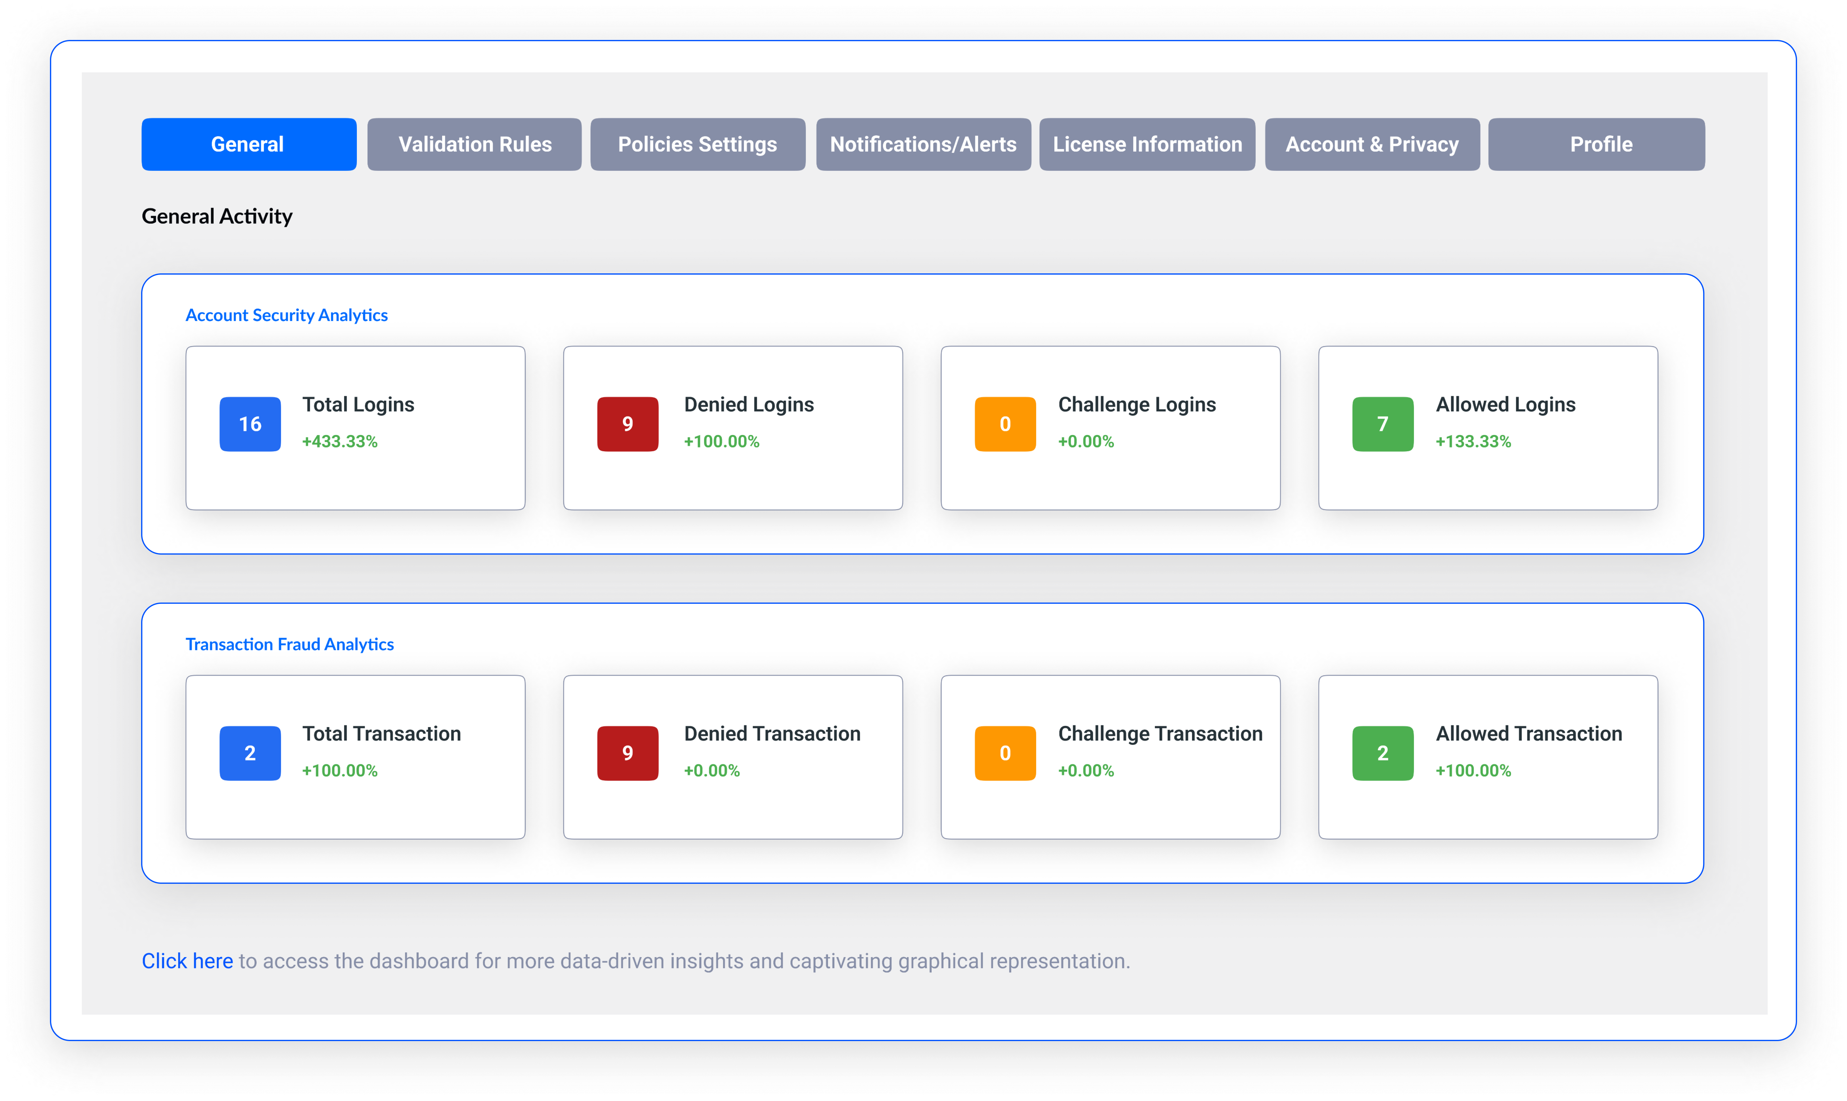
Task: Click the '+0.00%' Challenge Logins change
Action: pos(1086,442)
